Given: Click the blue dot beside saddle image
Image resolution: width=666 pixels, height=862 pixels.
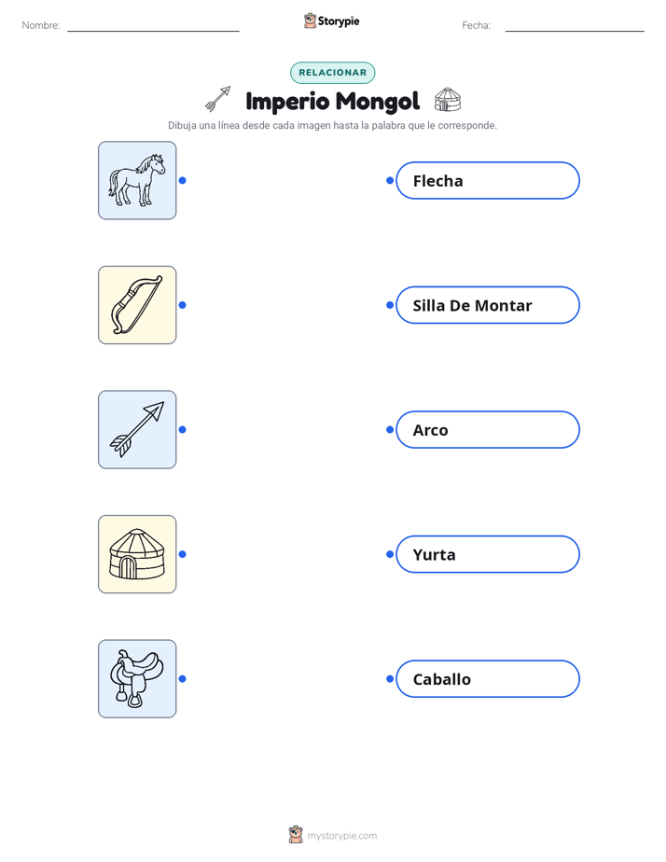Looking at the screenshot, I should pyautogui.click(x=183, y=679).
